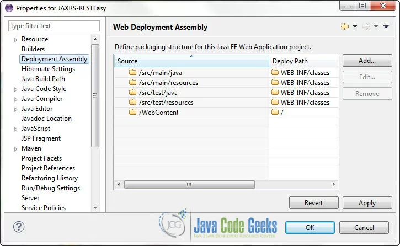Click the Eclipse icon in title bar
The height and width of the screenshot is (246, 400).
9,8
